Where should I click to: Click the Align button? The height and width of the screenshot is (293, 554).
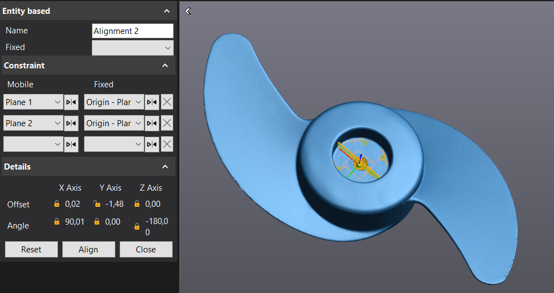89,250
